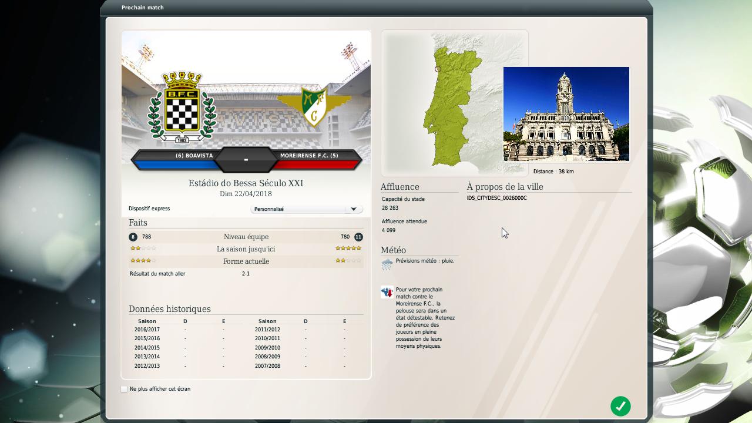752x423 pixels.
Task: Click the 'Prévisions météo : pluie.' text
Action: click(x=425, y=261)
